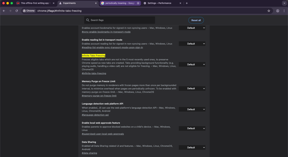The height and width of the screenshot is (157, 288).
Task: Open a new tab with the plus icon
Action: 187,3
